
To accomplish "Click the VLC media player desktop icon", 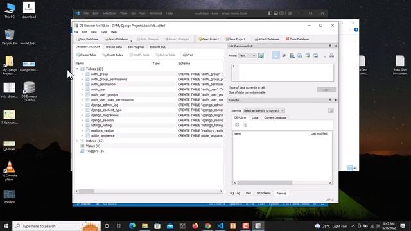I will 10,171.
